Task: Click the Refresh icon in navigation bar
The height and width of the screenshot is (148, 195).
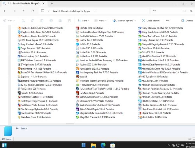Action: tap(33, 11)
